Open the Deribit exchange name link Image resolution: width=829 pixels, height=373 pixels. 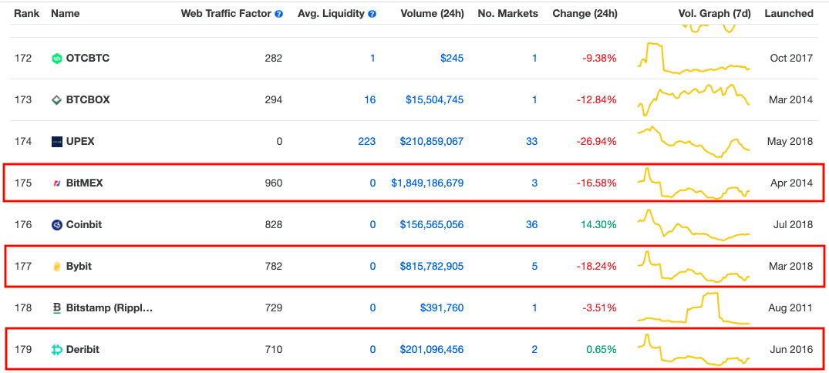pos(83,350)
